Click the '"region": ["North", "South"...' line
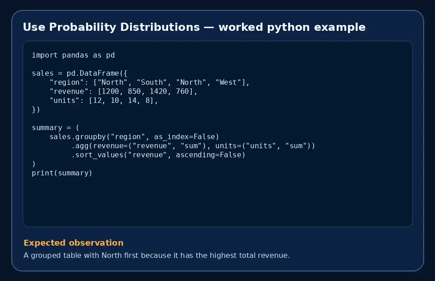This screenshot has width=435, height=281. pyautogui.click(x=150, y=82)
